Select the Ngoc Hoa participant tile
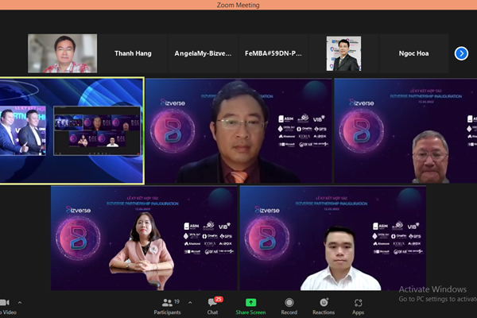This screenshot has width=477, height=318. [413, 53]
